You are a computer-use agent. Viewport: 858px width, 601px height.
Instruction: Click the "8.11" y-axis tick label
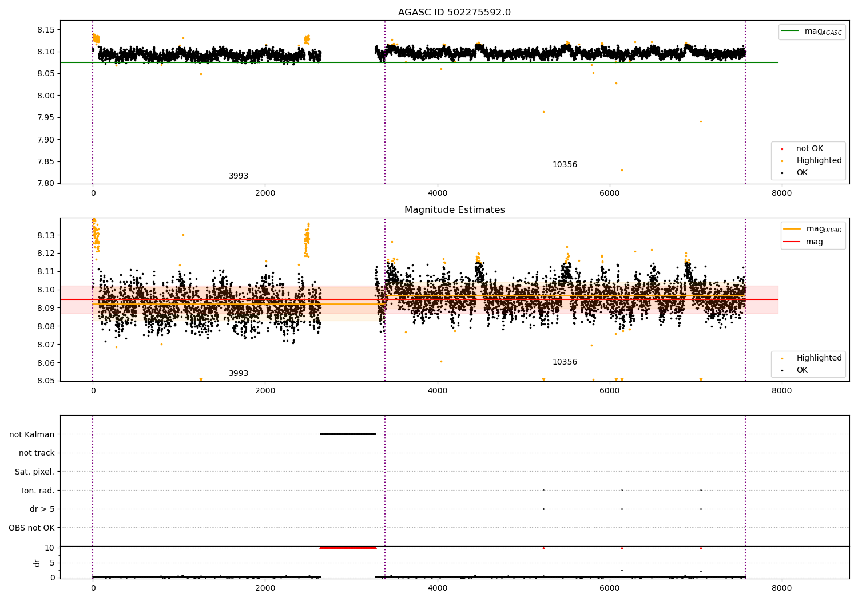(46, 272)
